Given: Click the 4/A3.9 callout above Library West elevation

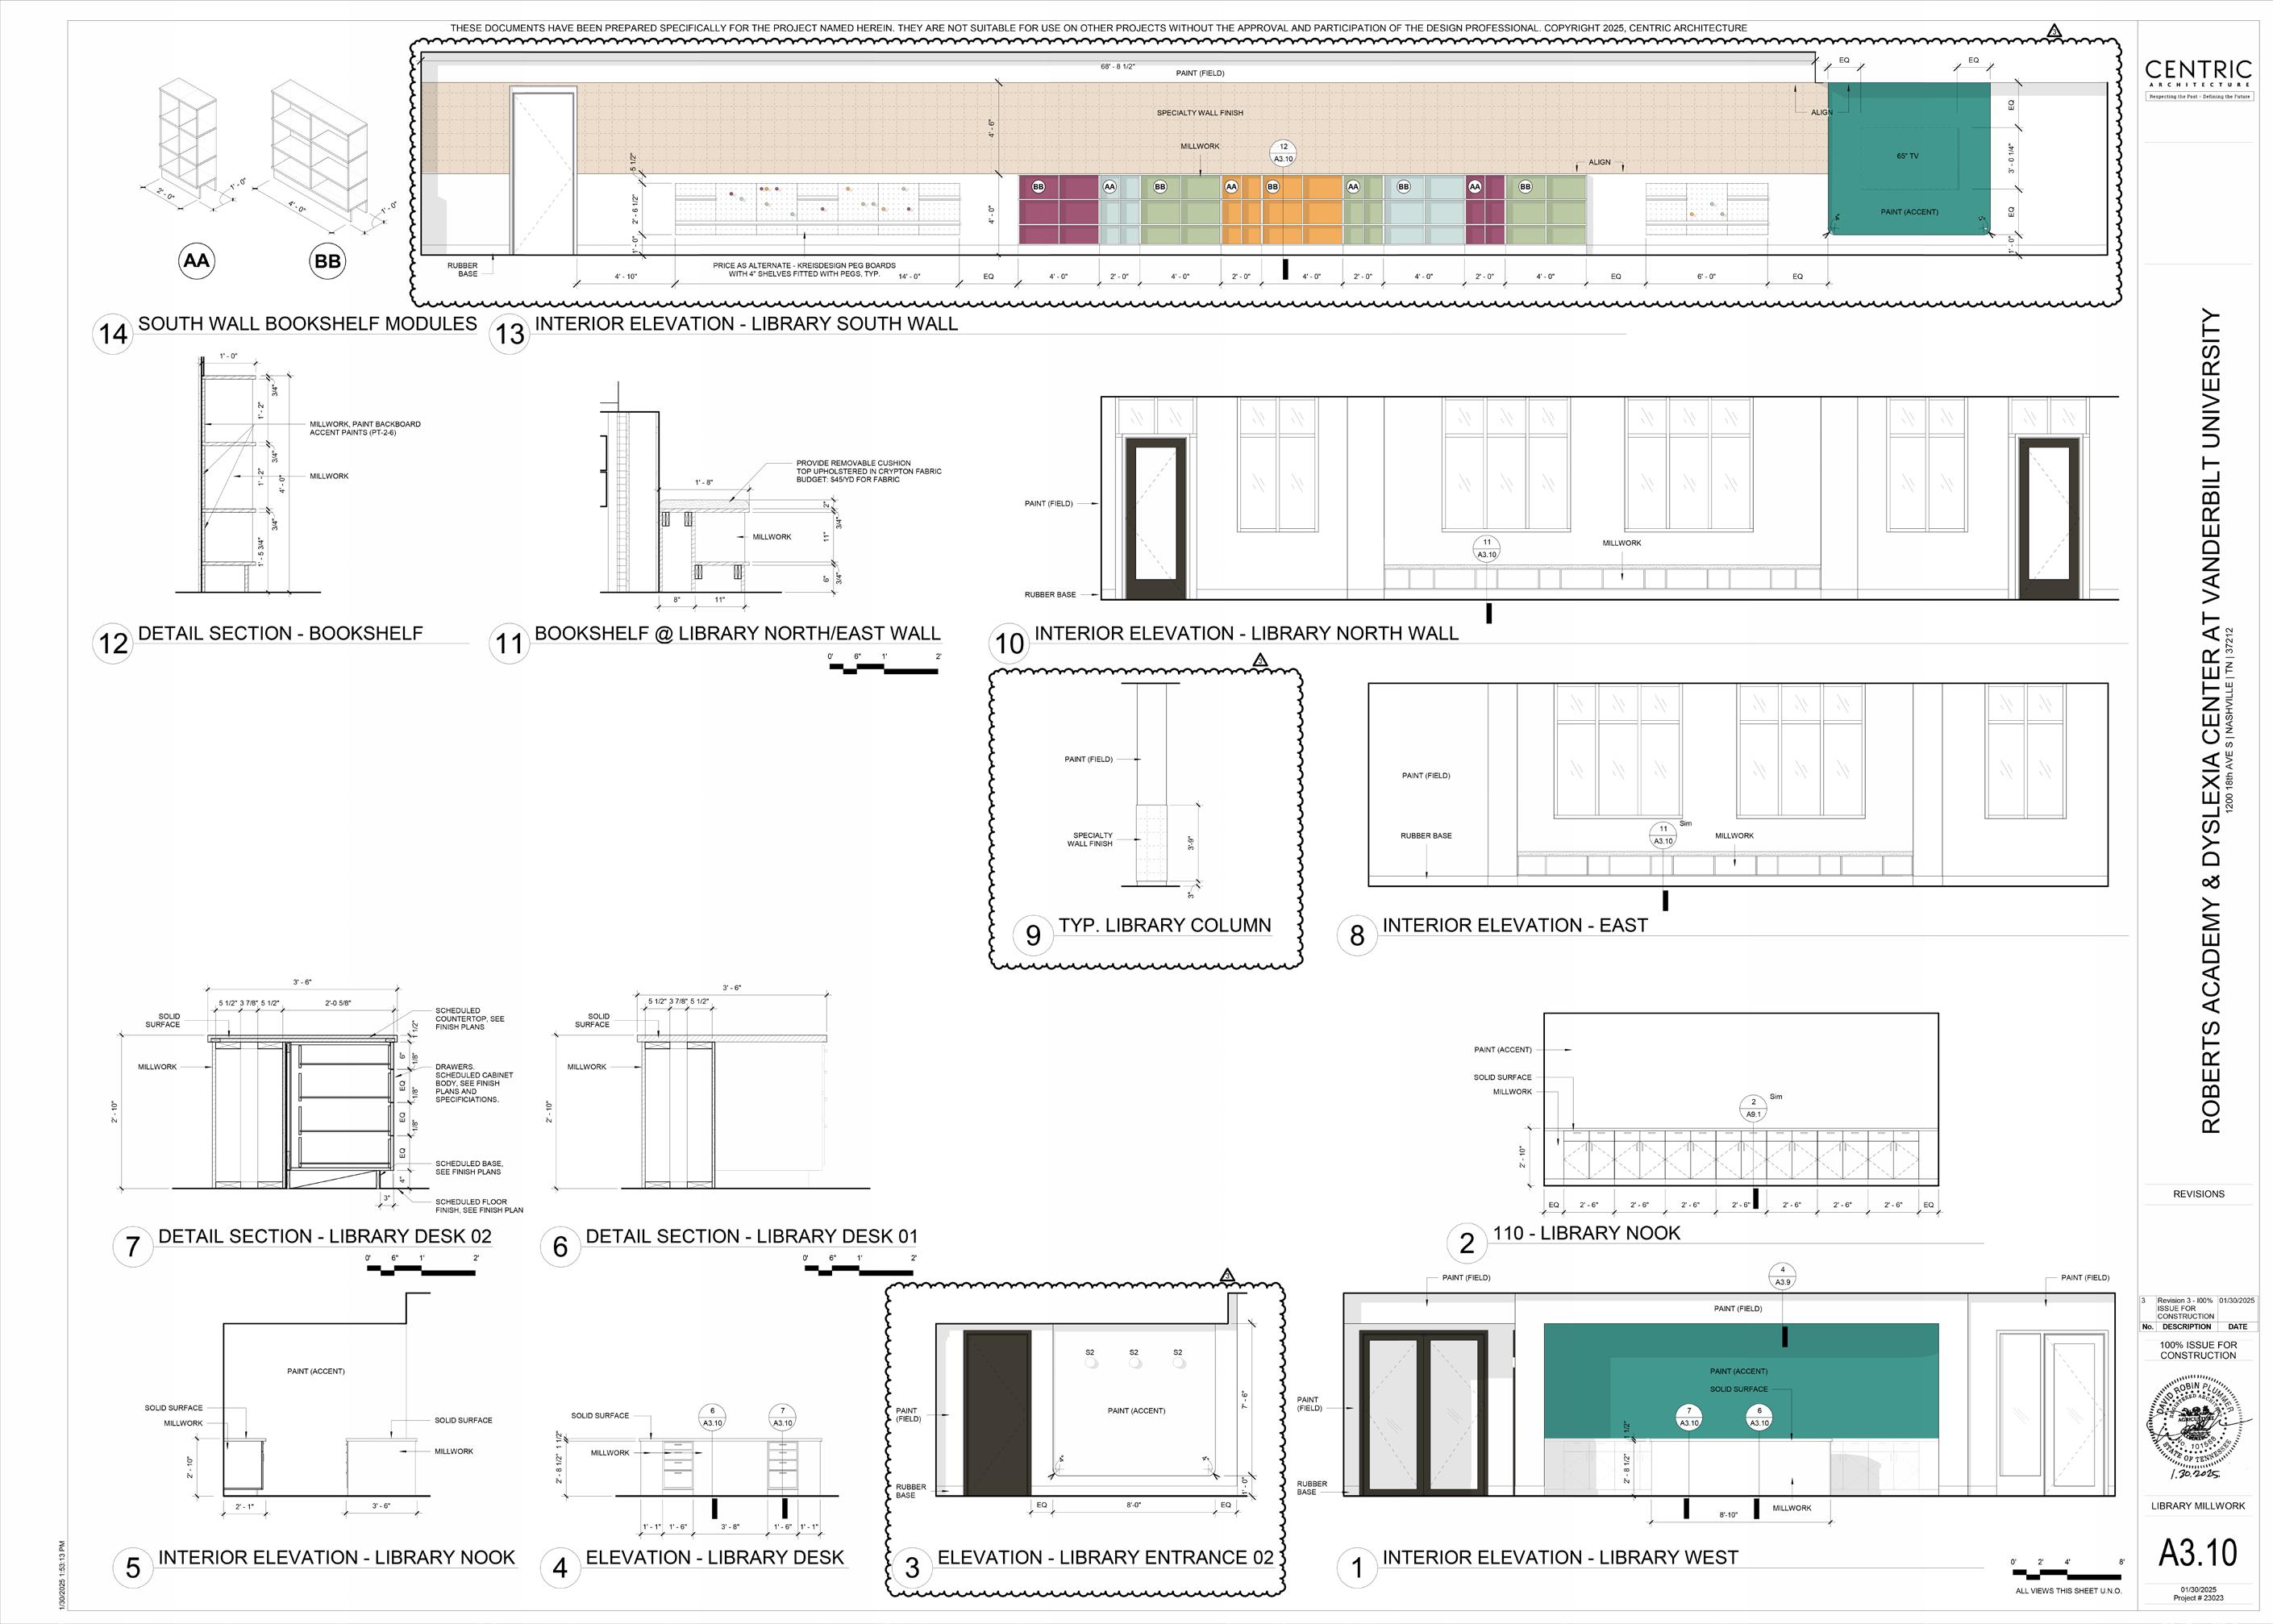Looking at the screenshot, I should (x=1782, y=1276).
